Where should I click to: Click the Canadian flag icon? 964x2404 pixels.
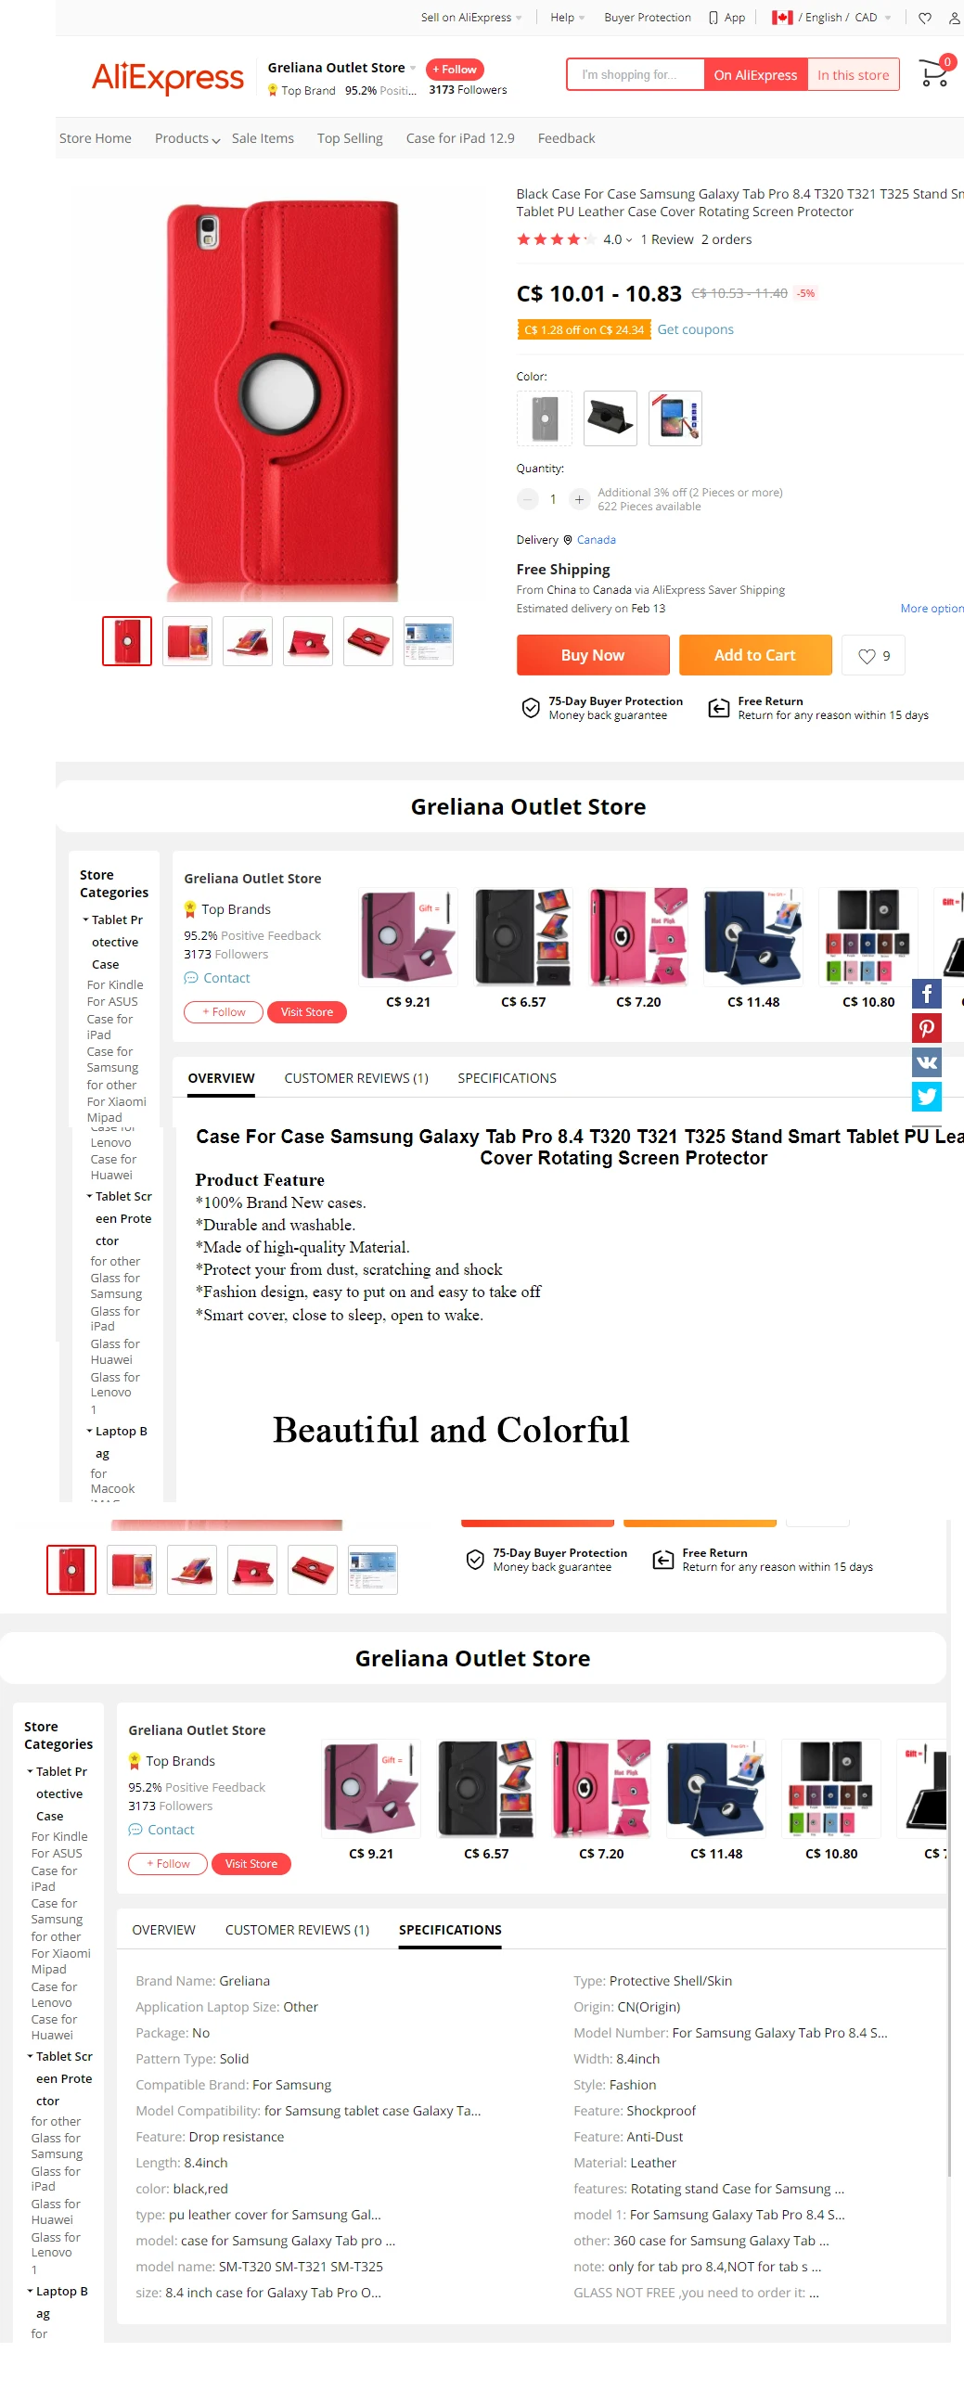[782, 18]
